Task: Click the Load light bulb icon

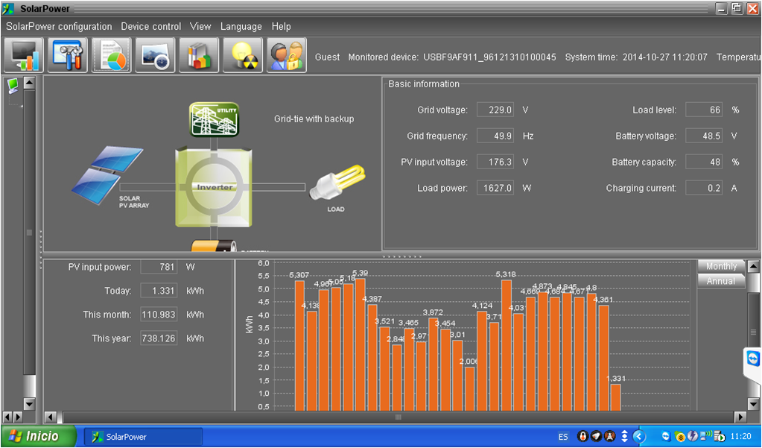Action: coord(337,183)
